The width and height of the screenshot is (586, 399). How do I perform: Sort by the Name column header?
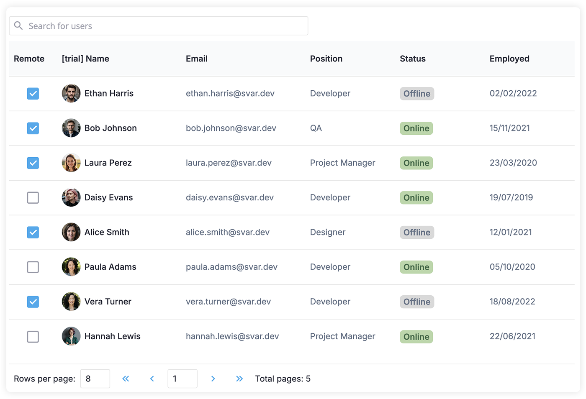(x=85, y=59)
